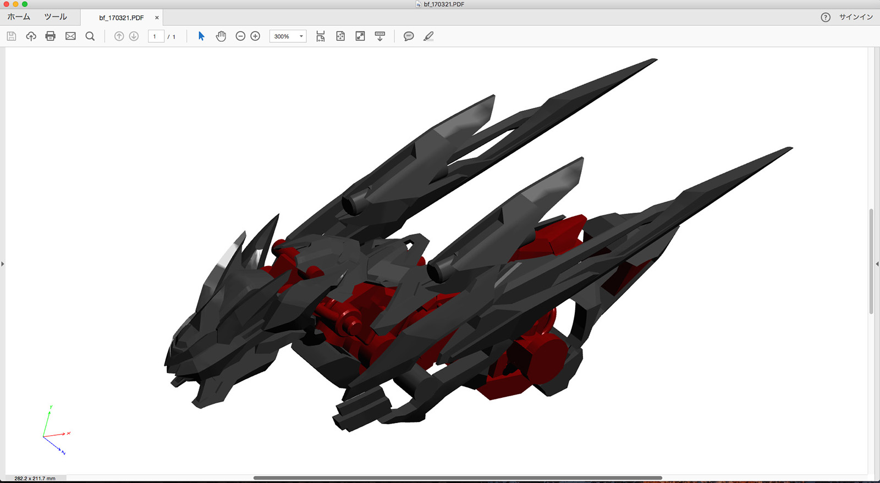Image resolution: width=880 pixels, height=483 pixels.
Task: Enter full screen mode icon
Action: 360,36
